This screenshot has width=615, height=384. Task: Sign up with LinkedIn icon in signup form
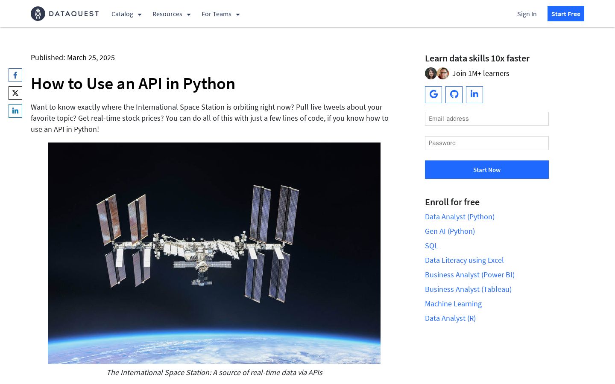tap(474, 95)
